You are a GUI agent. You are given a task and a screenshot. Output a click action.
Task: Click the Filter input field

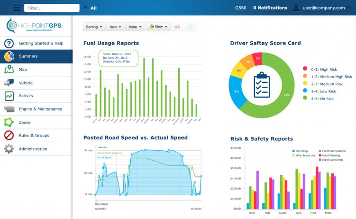click(x=52, y=8)
